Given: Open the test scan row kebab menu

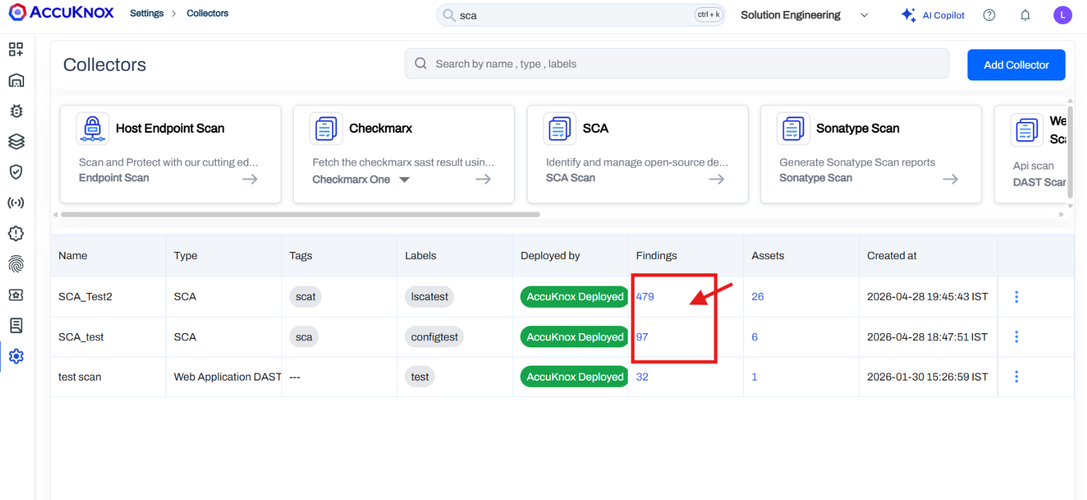Looking at the screenshot, I should [1016, 377].
